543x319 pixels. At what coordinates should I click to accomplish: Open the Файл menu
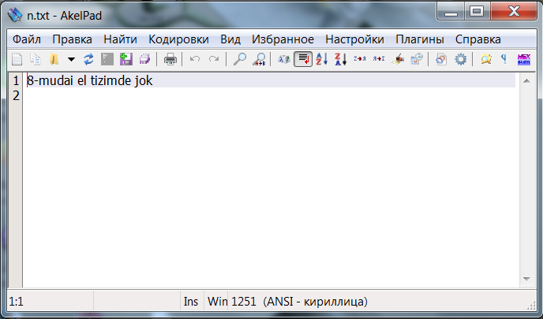[27, 39]
